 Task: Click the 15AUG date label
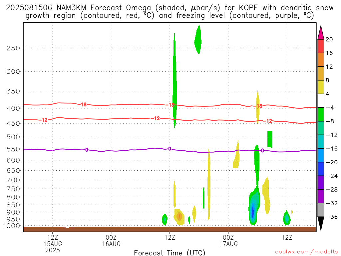point(53,244)
